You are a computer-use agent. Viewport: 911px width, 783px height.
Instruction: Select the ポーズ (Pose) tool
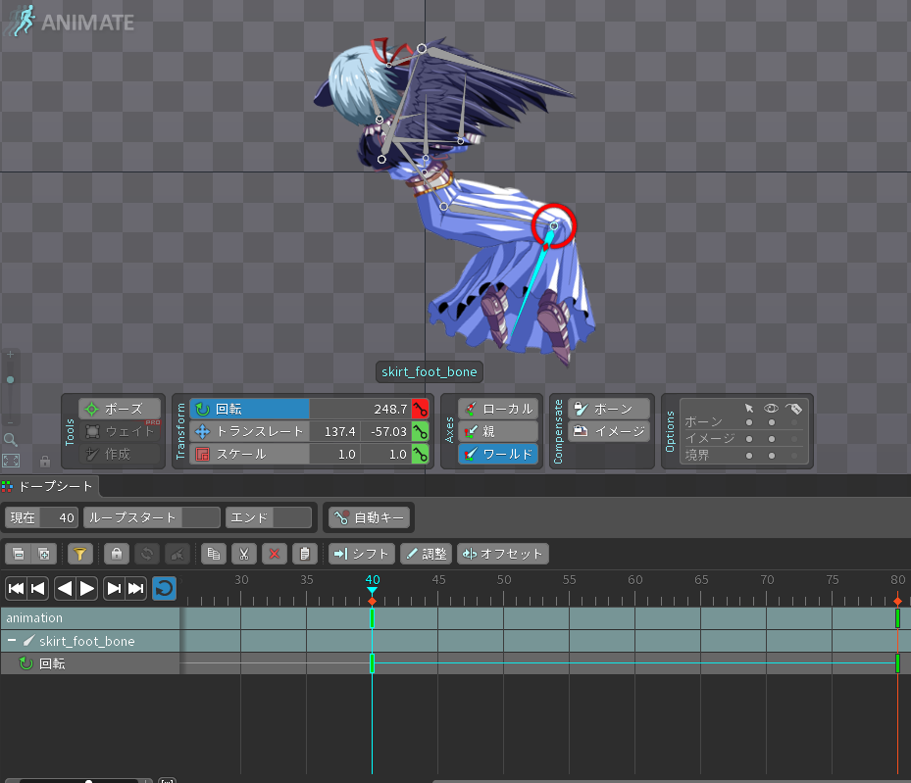pos(120,409)
